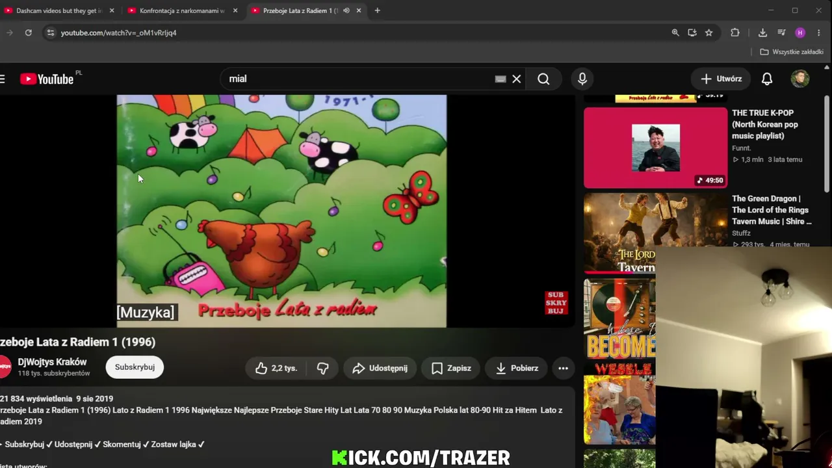Open The Green Dragon Tavern Music title
The image size is (832, 468).
[x=772, y=210]
